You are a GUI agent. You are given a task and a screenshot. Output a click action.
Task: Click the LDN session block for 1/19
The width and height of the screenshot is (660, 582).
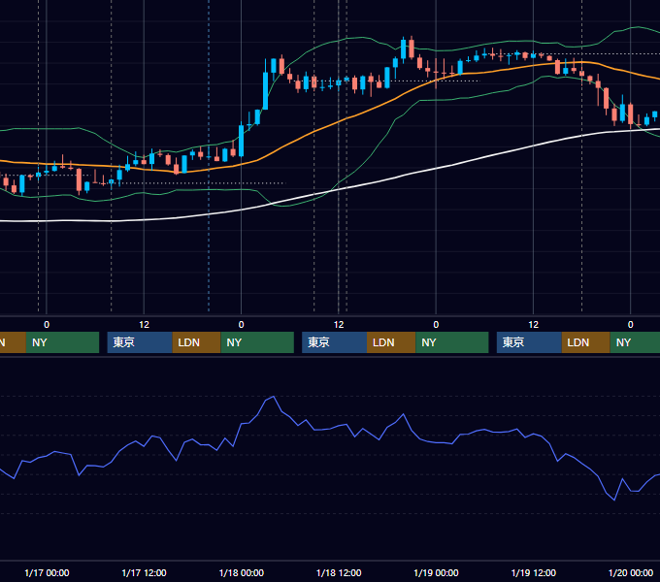click(586, 342)
